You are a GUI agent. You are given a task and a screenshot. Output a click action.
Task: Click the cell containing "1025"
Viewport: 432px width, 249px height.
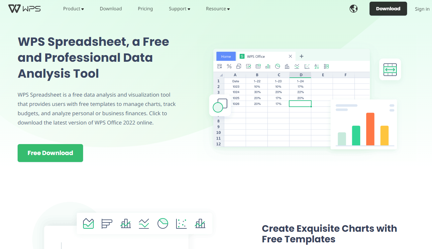[235, 98]
